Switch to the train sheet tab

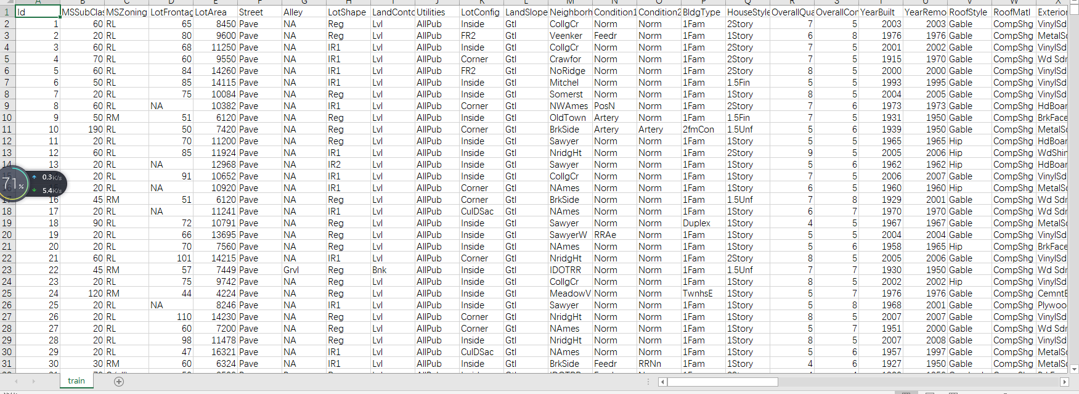(x=76, y=381)
